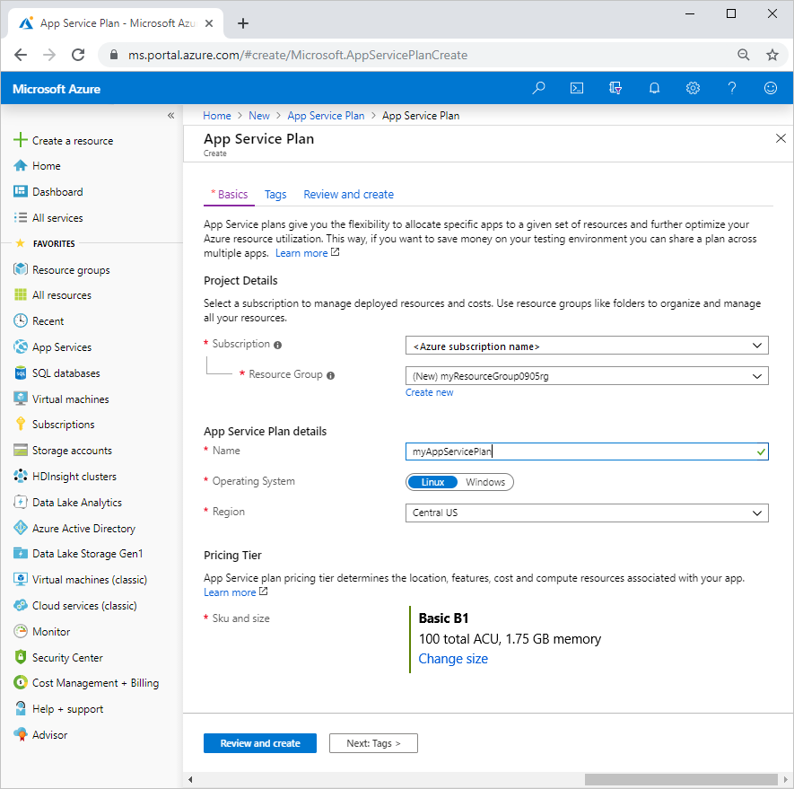Screen dimensions: 794x789
Task: Open the Azure Cloud Shell
Action: tap(577, 87)
